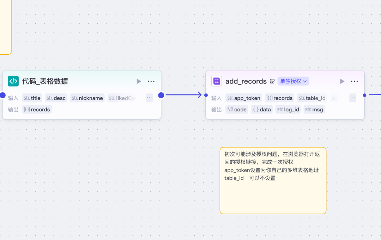Open more options menu of add_records node
This screenshot has width=381, height=240.
354,81
